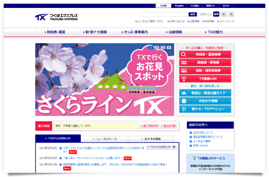Click the fork and knife 駅ナカ icon

pos(184,109)
